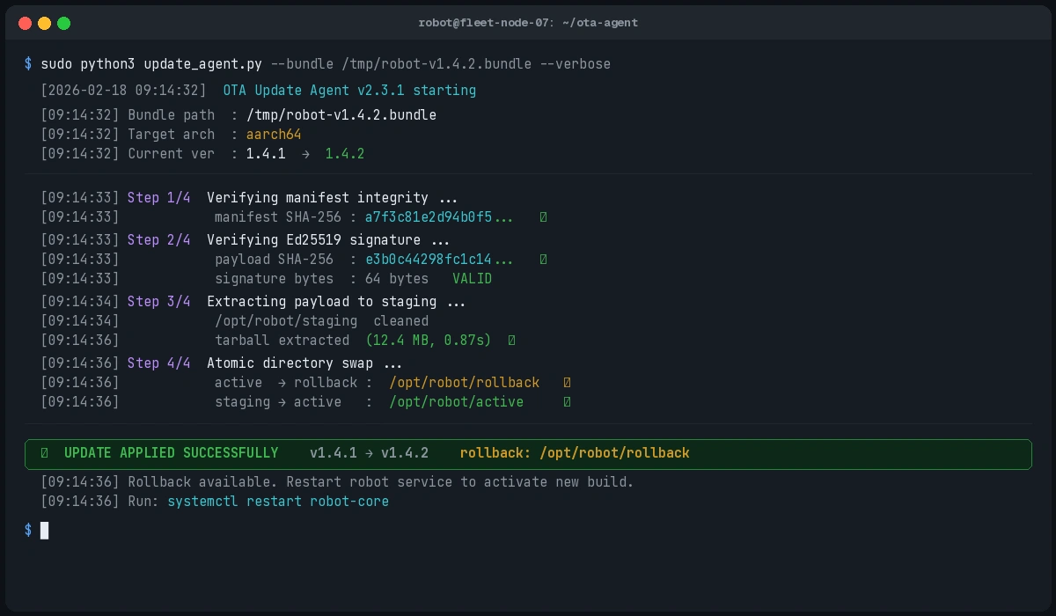Click the manifest SHA-256 verification checkmark
Image resolution: width=1056 pixels, height=616 pixels.
[x=543, y=216]
